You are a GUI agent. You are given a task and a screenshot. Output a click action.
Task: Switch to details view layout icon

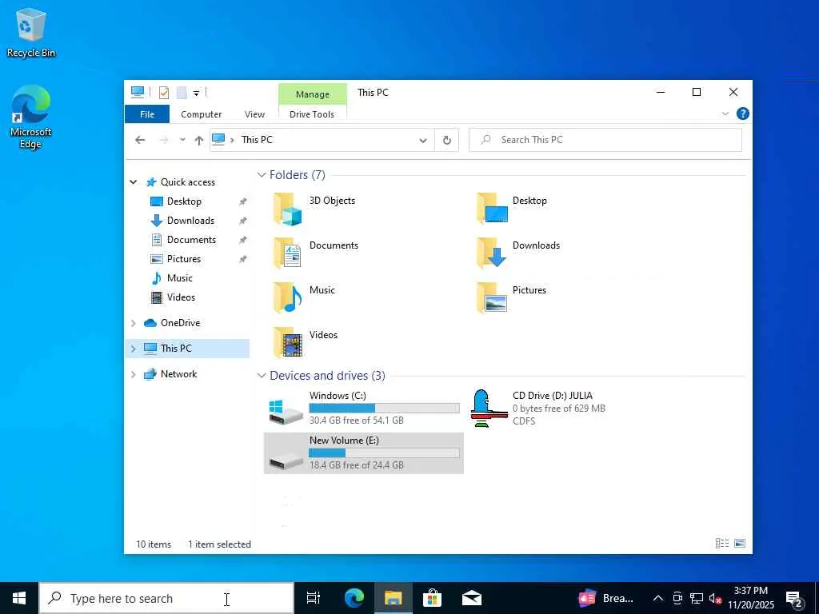coord(722,544)
